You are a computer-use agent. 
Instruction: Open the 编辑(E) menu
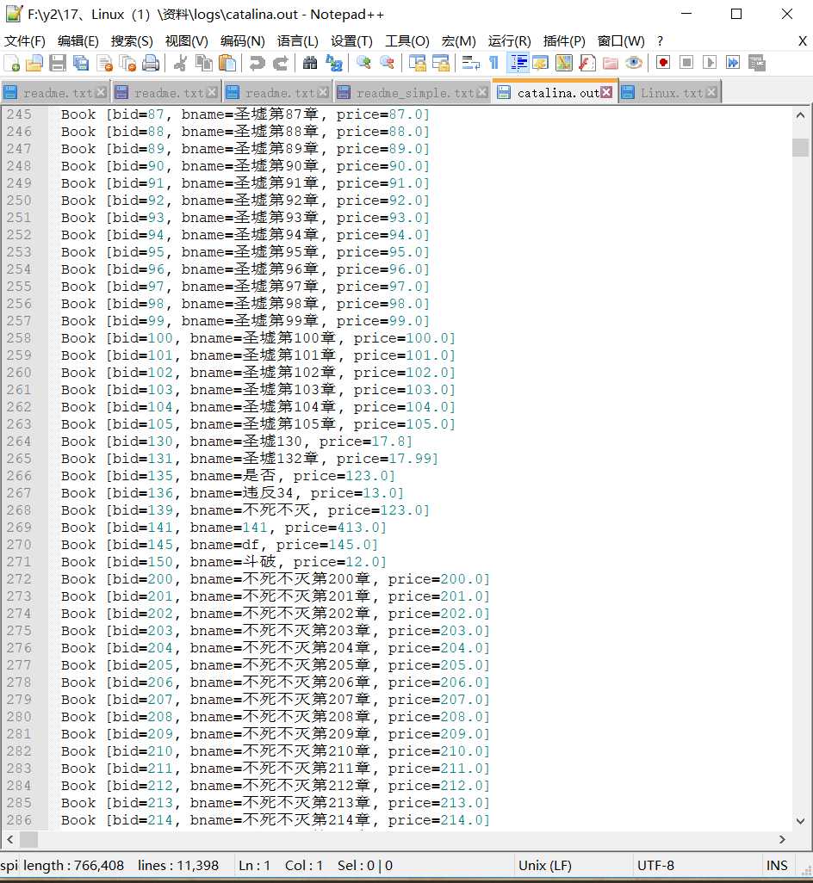click(x=78, y=41)
